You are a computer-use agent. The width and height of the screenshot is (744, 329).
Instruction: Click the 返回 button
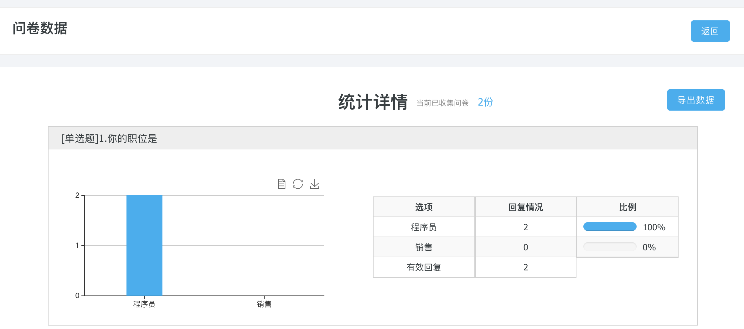(710, 31)
